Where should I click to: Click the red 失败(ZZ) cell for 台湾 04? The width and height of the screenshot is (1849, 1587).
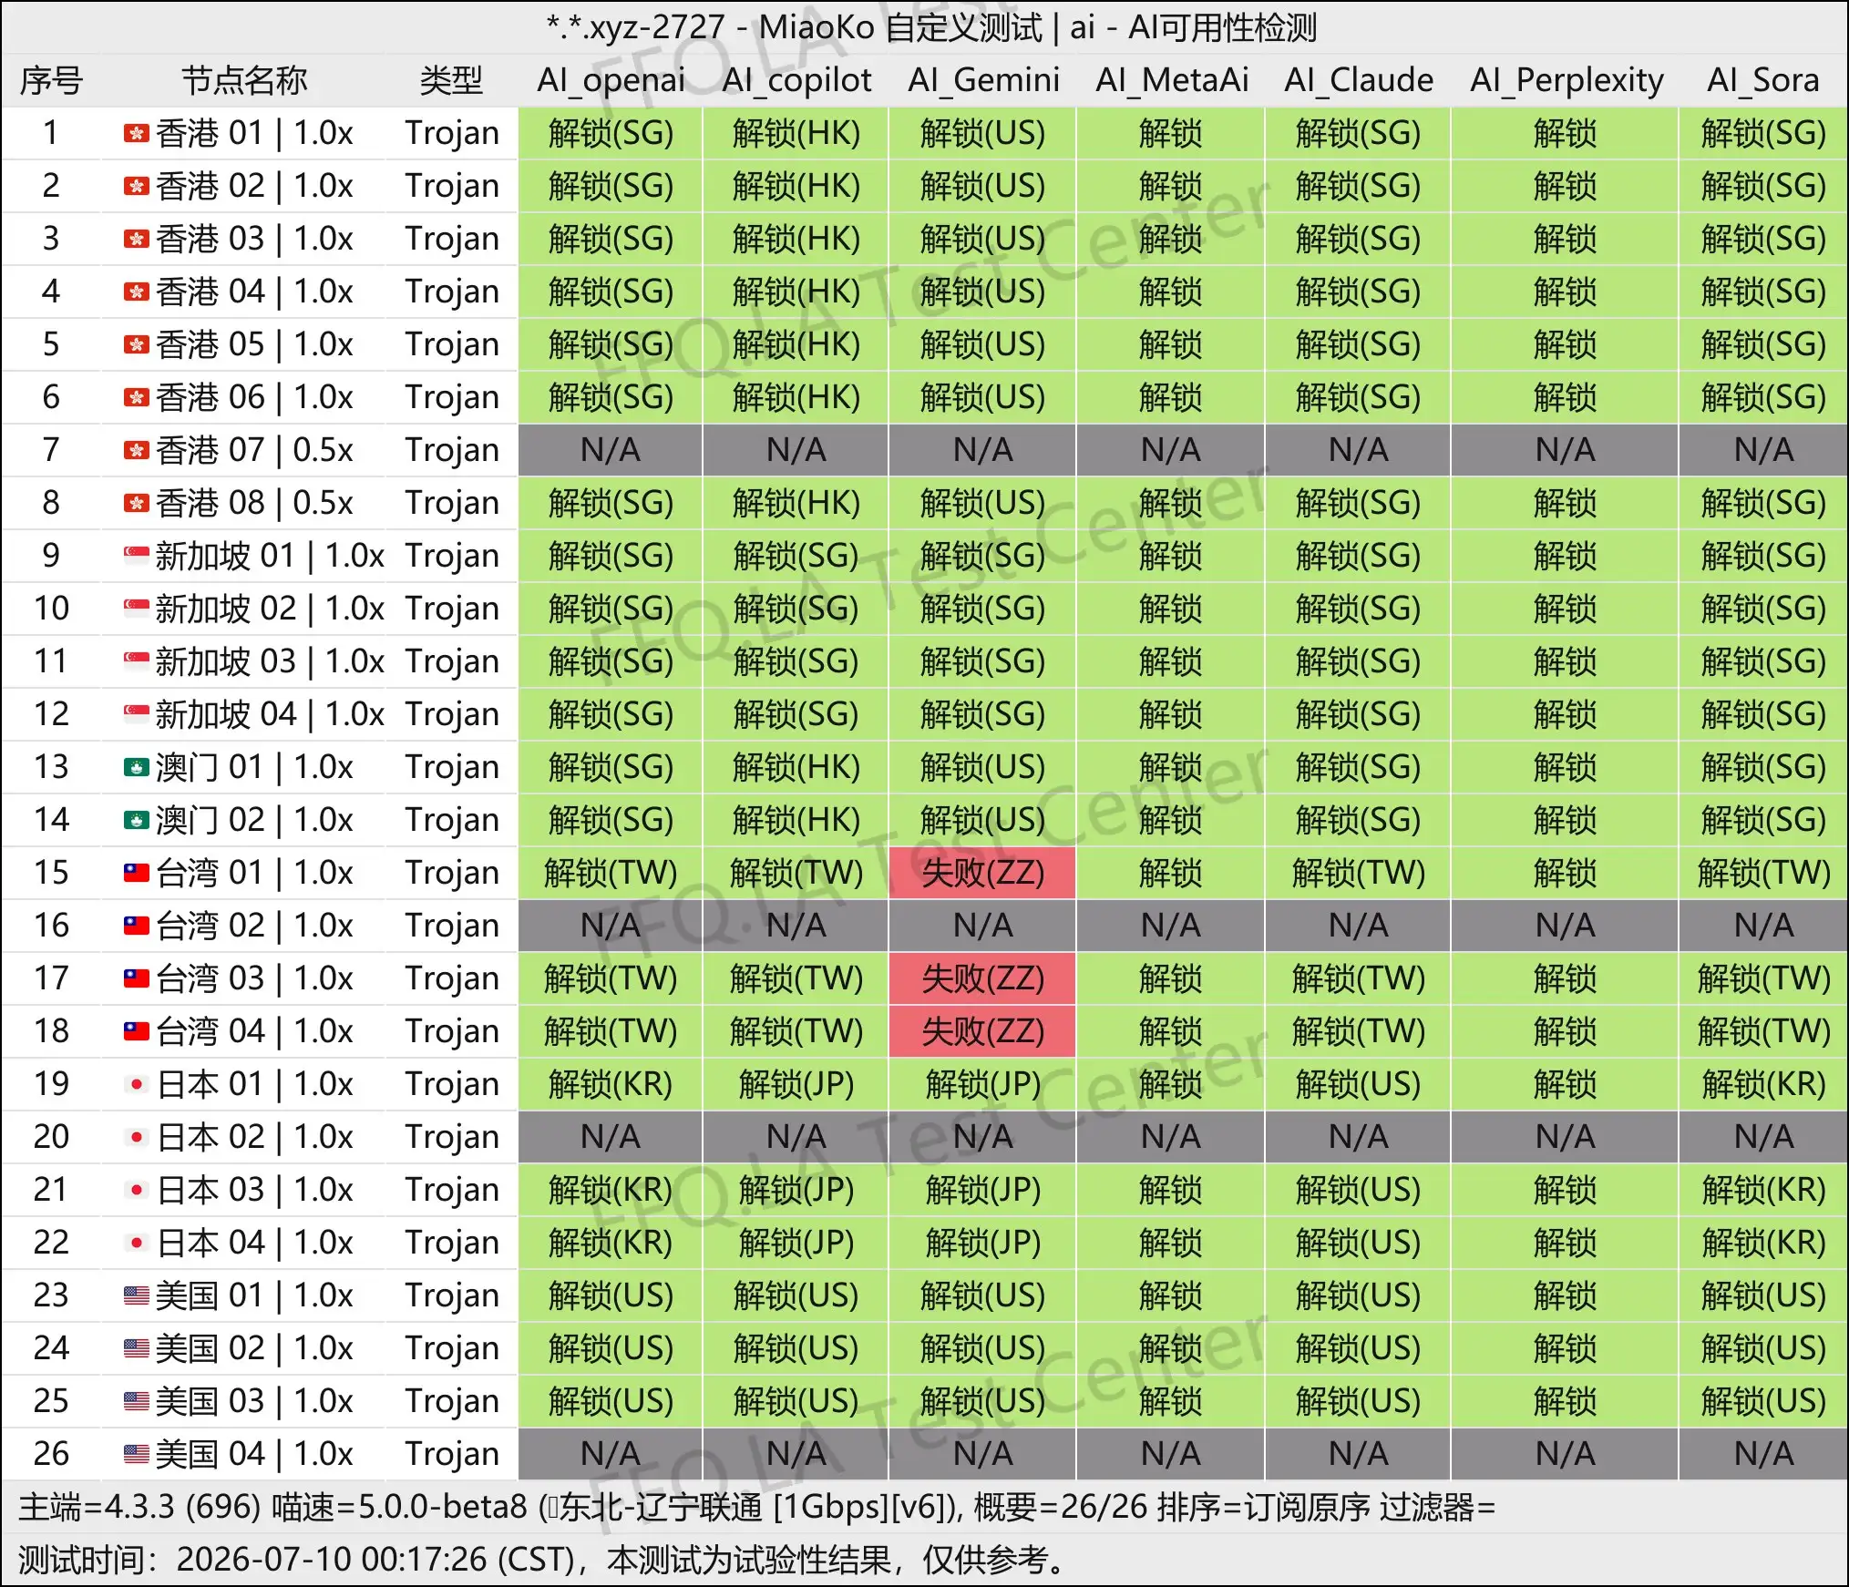(983, 1031)
